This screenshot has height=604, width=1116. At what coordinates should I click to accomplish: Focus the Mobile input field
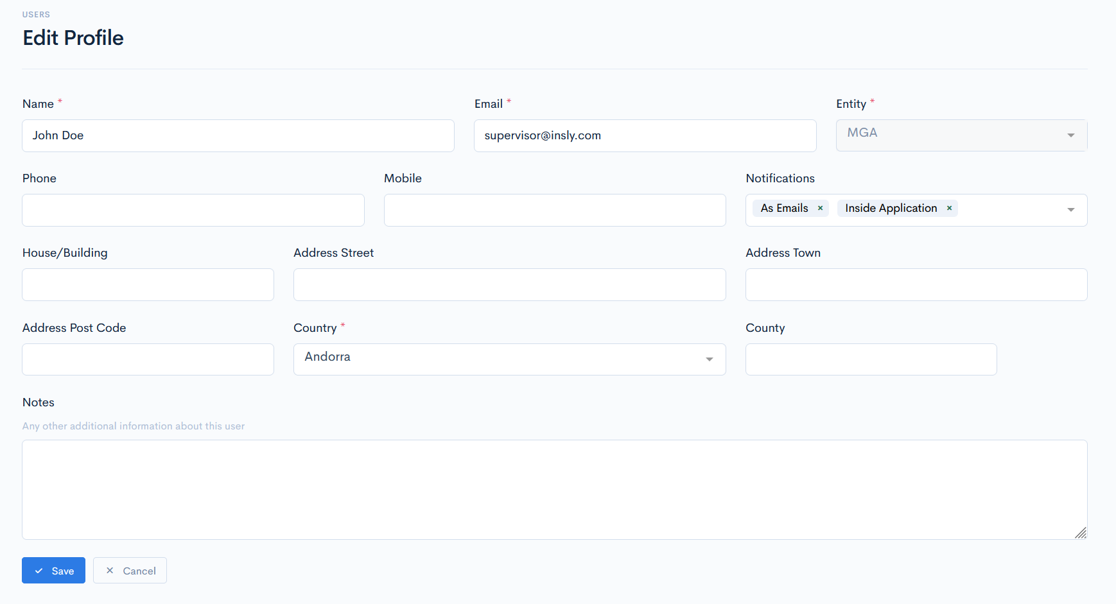[x=555, y=211]
